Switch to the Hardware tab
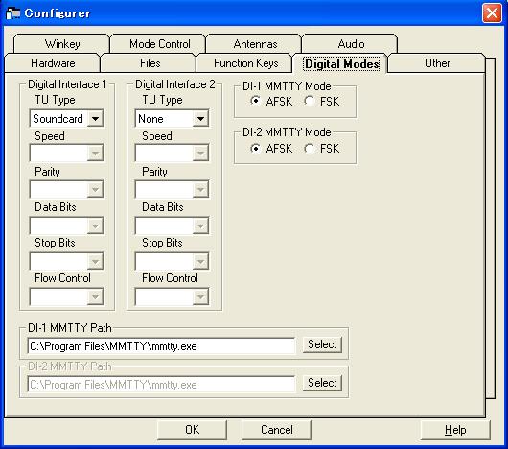 click(x=53, y=63)
